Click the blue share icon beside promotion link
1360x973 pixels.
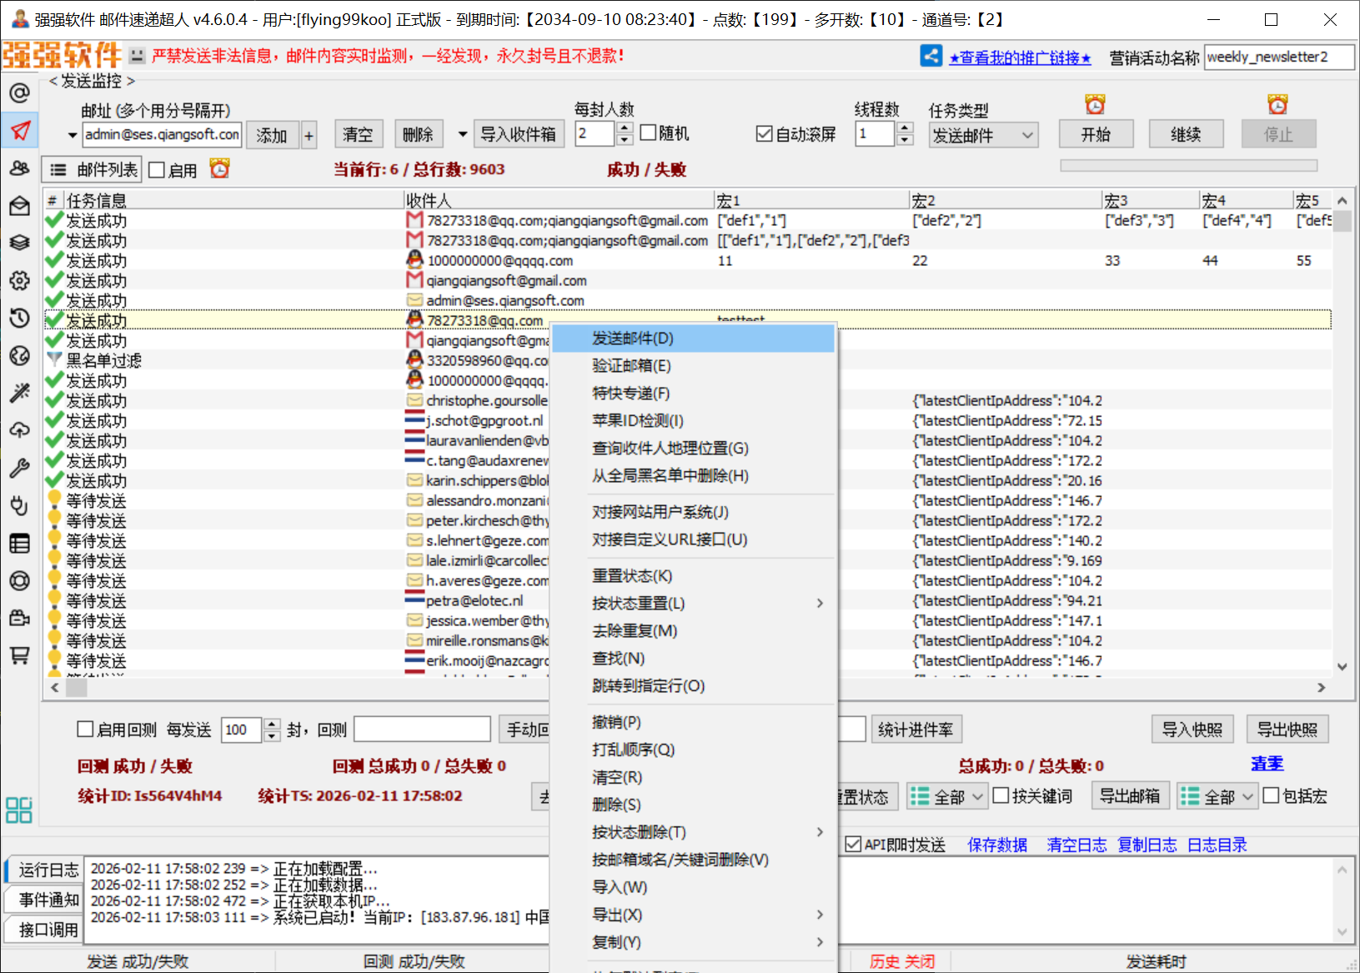coord(931,56)
